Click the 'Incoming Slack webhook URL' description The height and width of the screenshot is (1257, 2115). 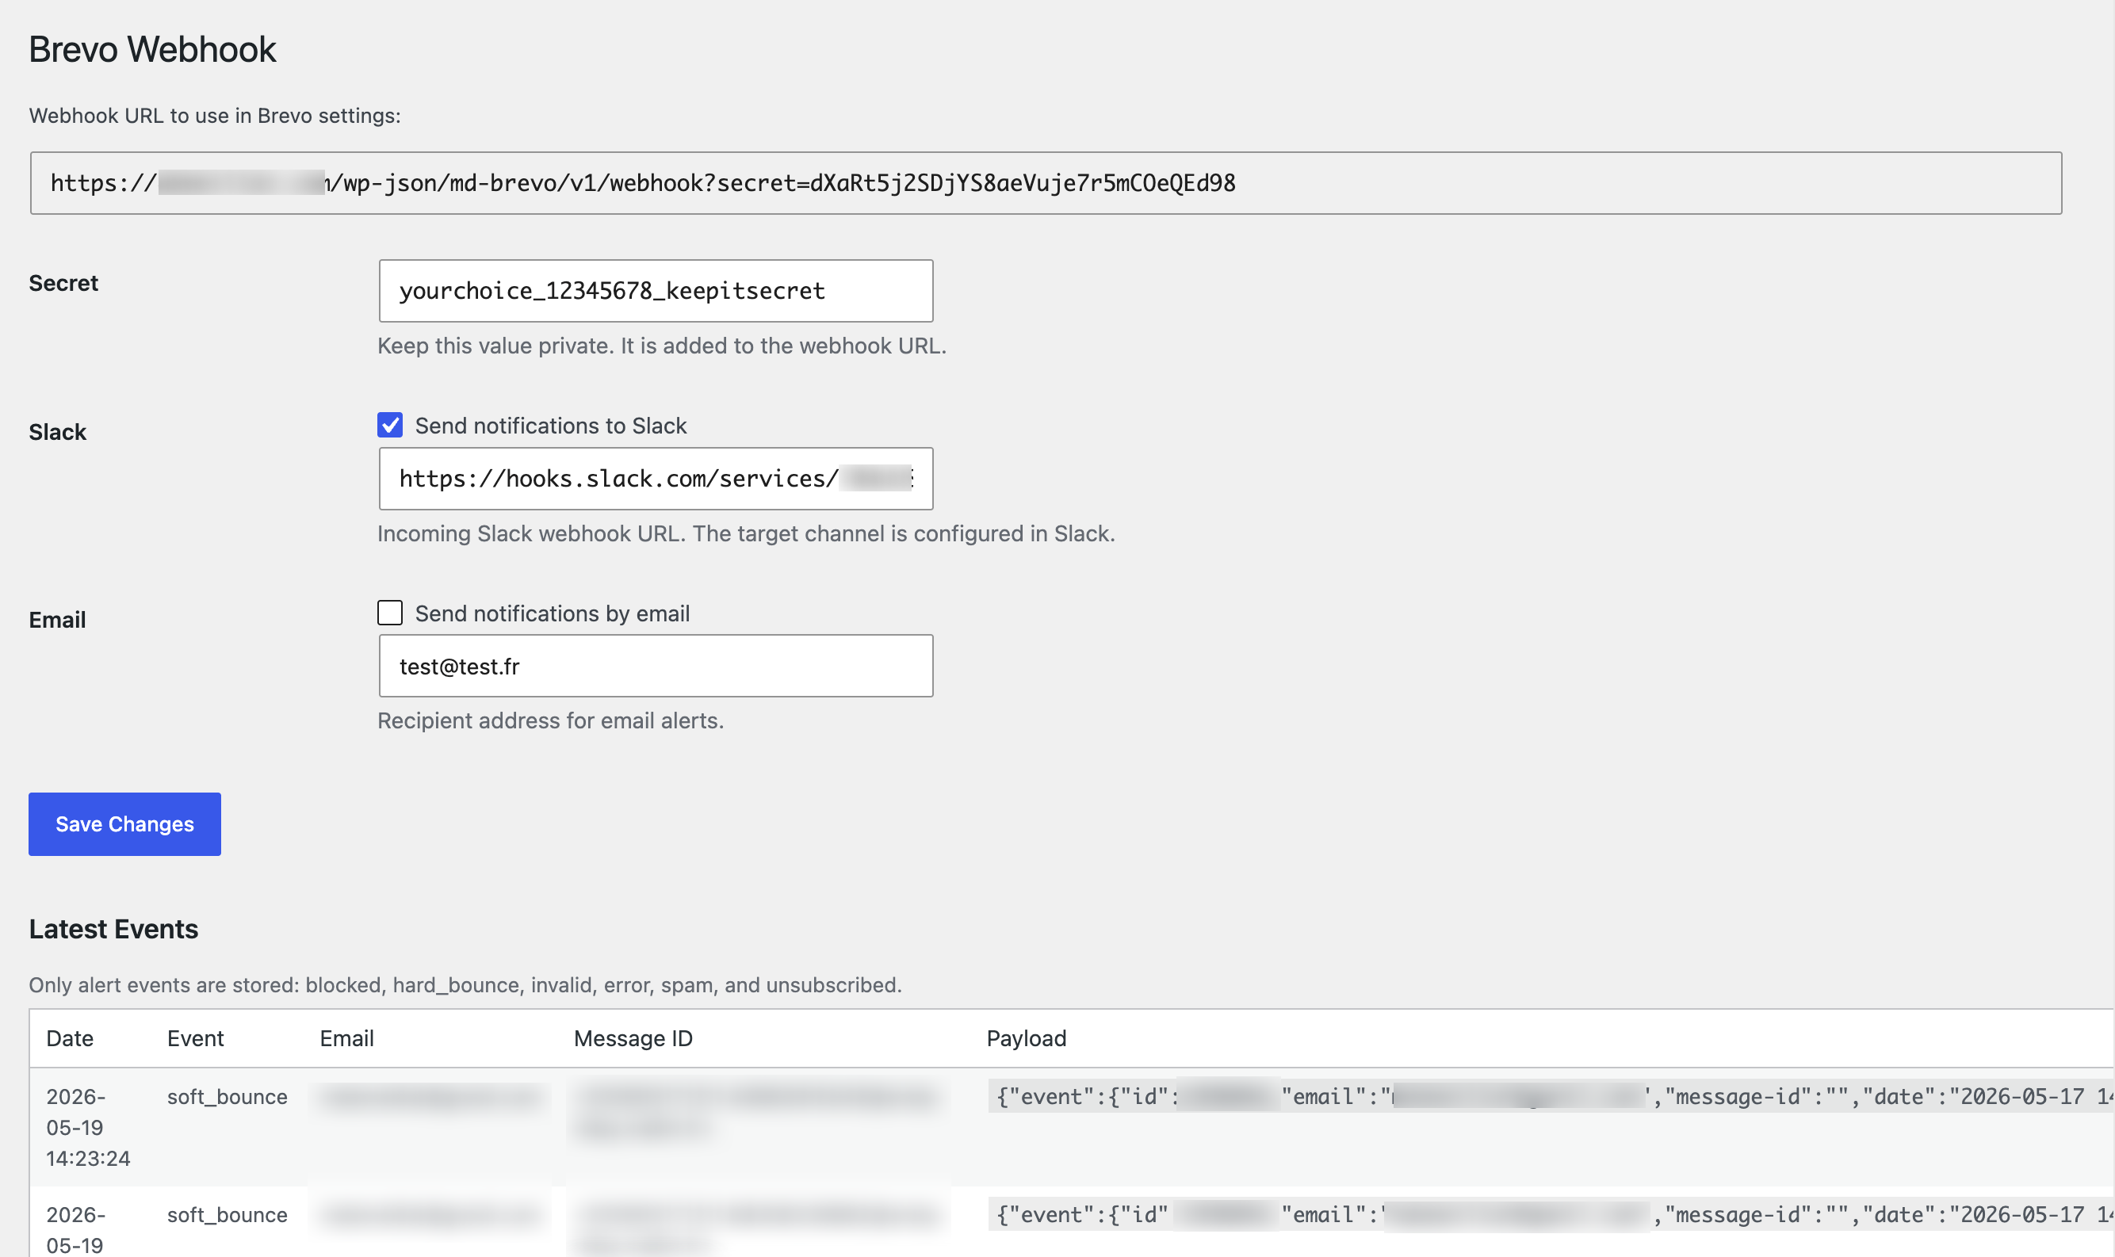746,533
